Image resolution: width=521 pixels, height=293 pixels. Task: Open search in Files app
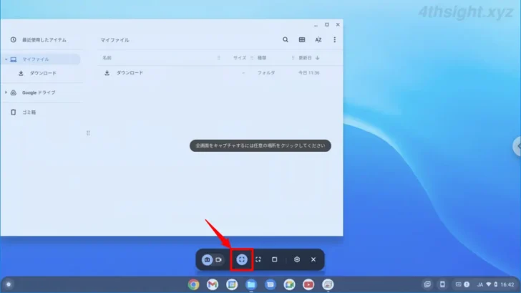point(286,39)
